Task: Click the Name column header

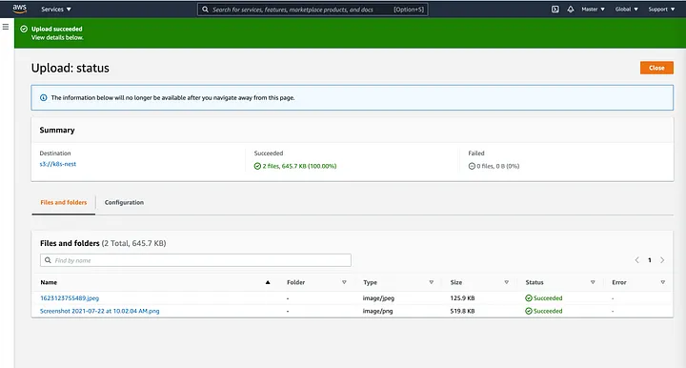Action: (x=49, y=282)
